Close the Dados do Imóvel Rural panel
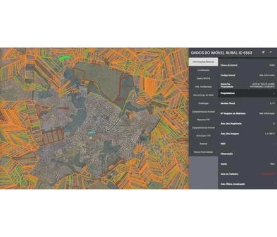 271,52
